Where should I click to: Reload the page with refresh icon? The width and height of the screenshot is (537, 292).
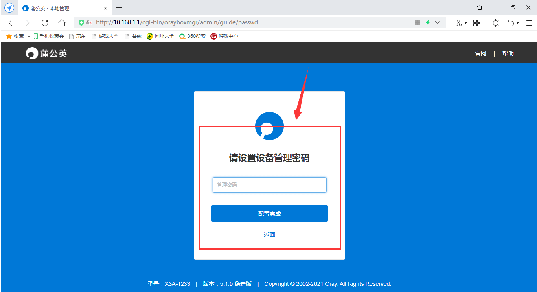[x=45, y=23]
